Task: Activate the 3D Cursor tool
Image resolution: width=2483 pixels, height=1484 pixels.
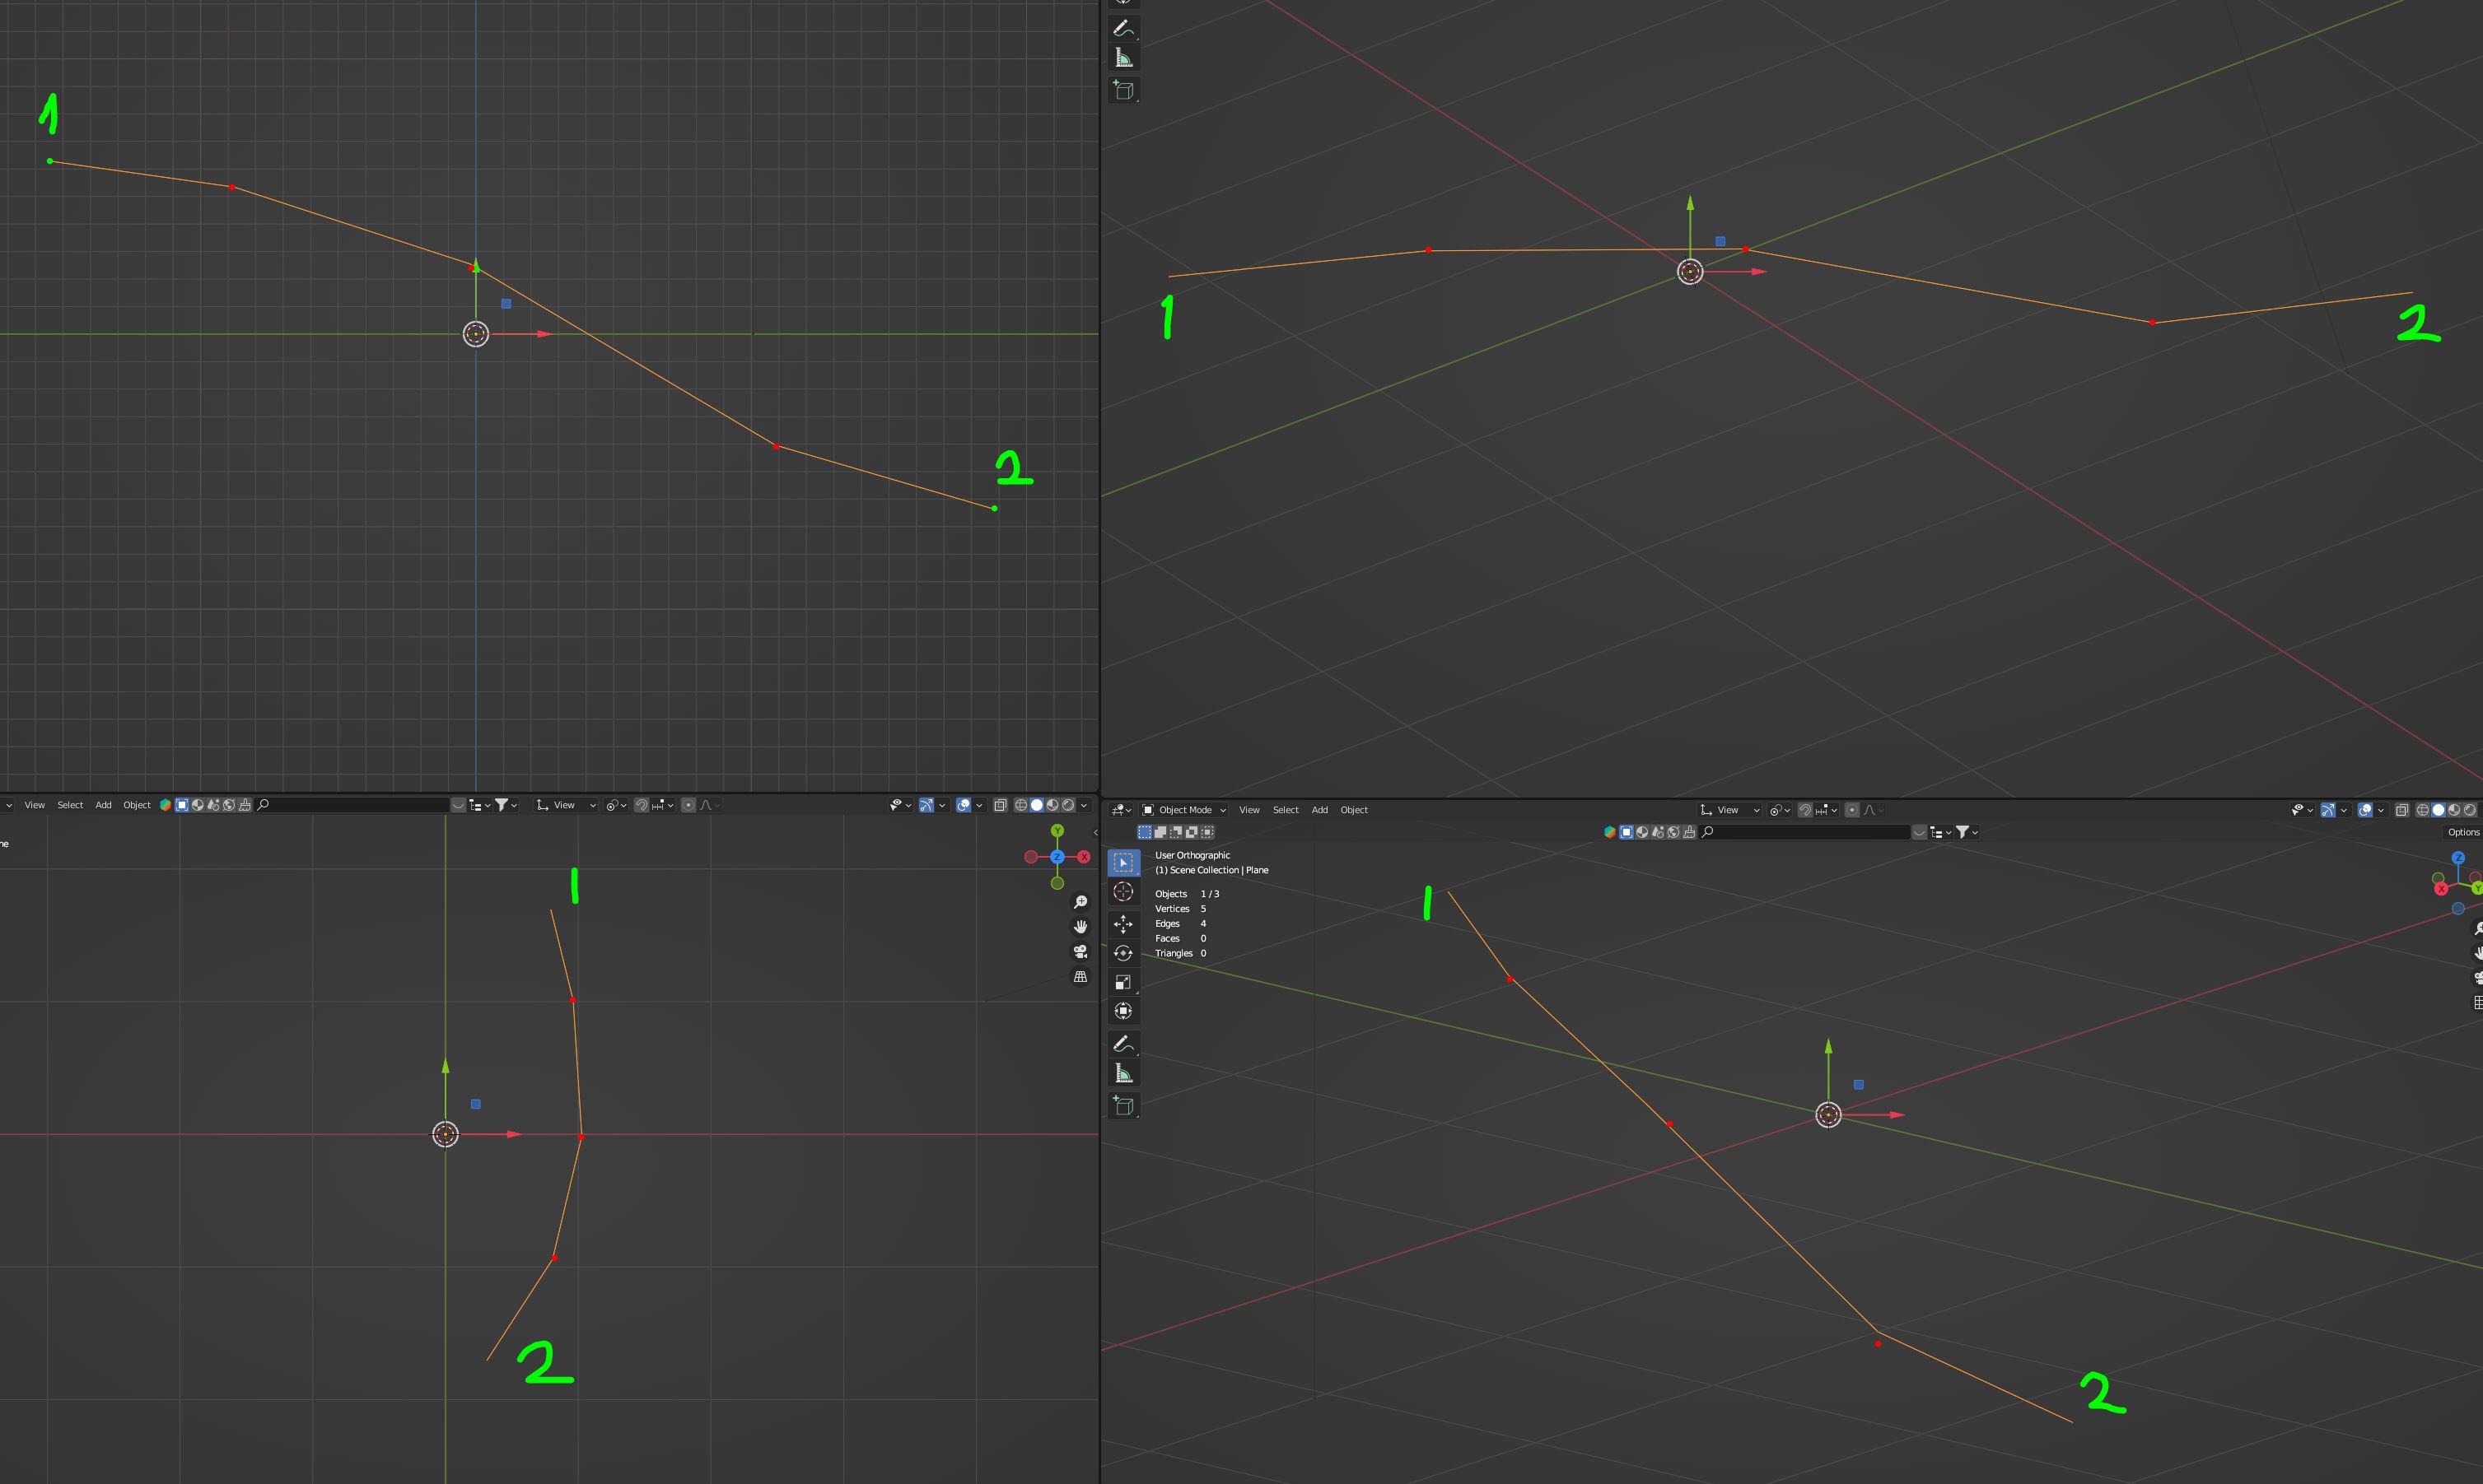Action: (x=1123, y=892)
